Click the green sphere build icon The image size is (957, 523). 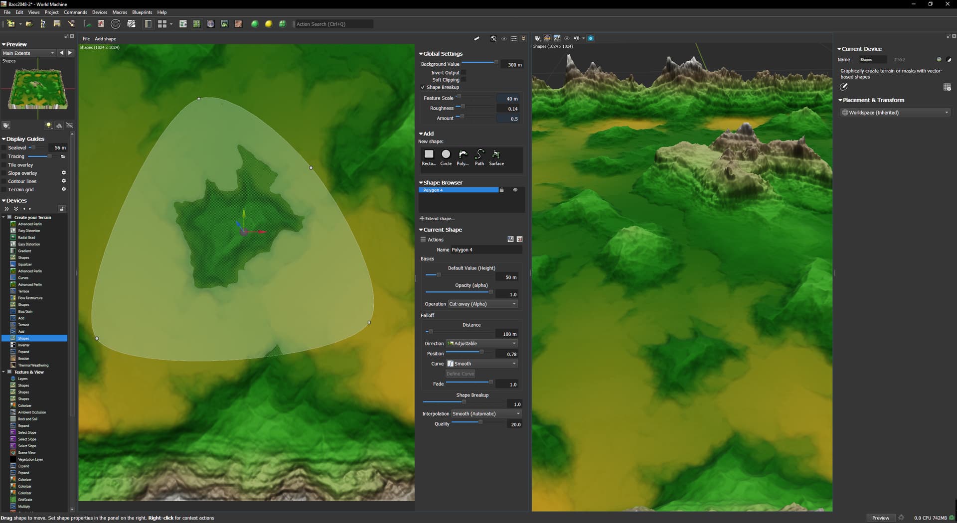click(255, 24)
